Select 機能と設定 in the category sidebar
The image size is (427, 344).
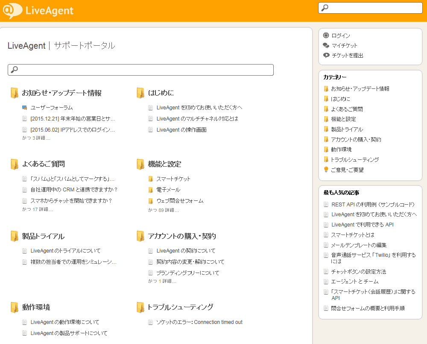[x=343, y=119]
